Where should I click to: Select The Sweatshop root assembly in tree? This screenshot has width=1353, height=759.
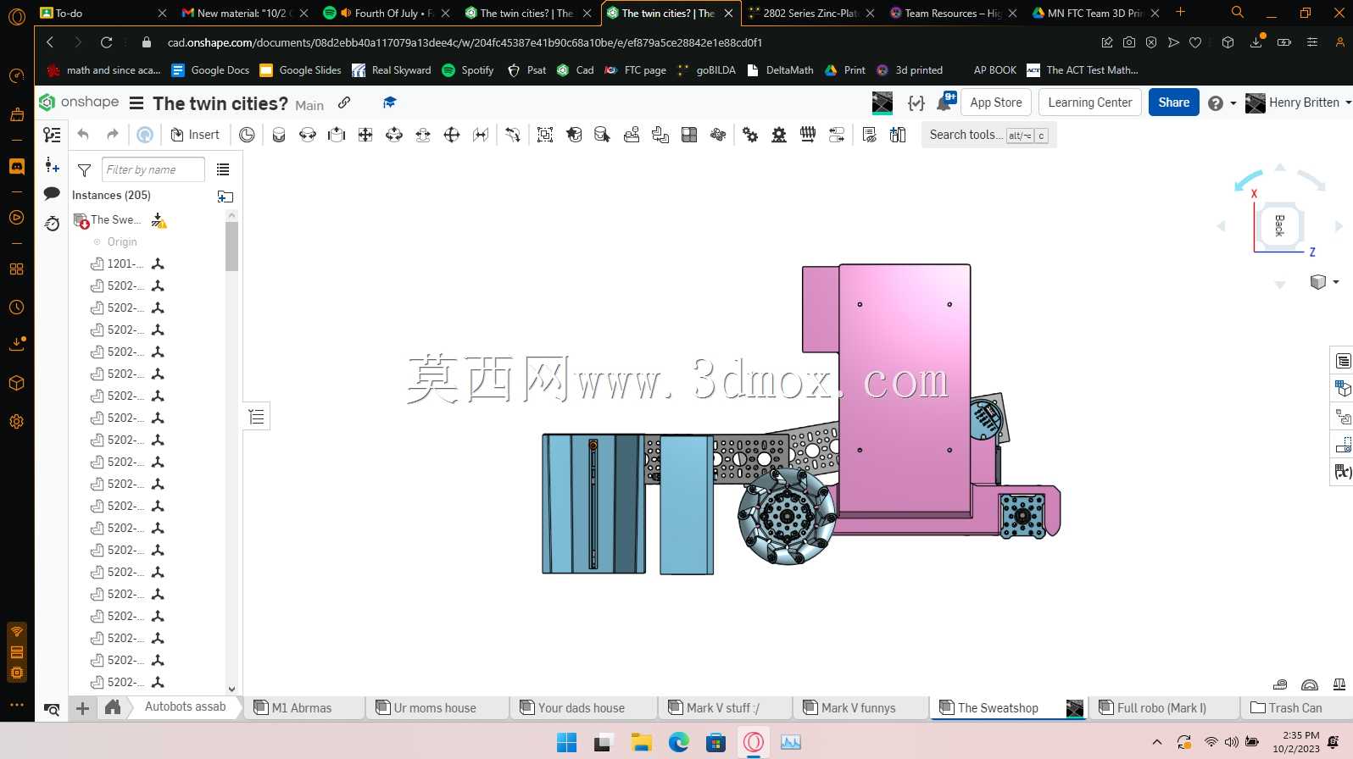click(115, 219)
